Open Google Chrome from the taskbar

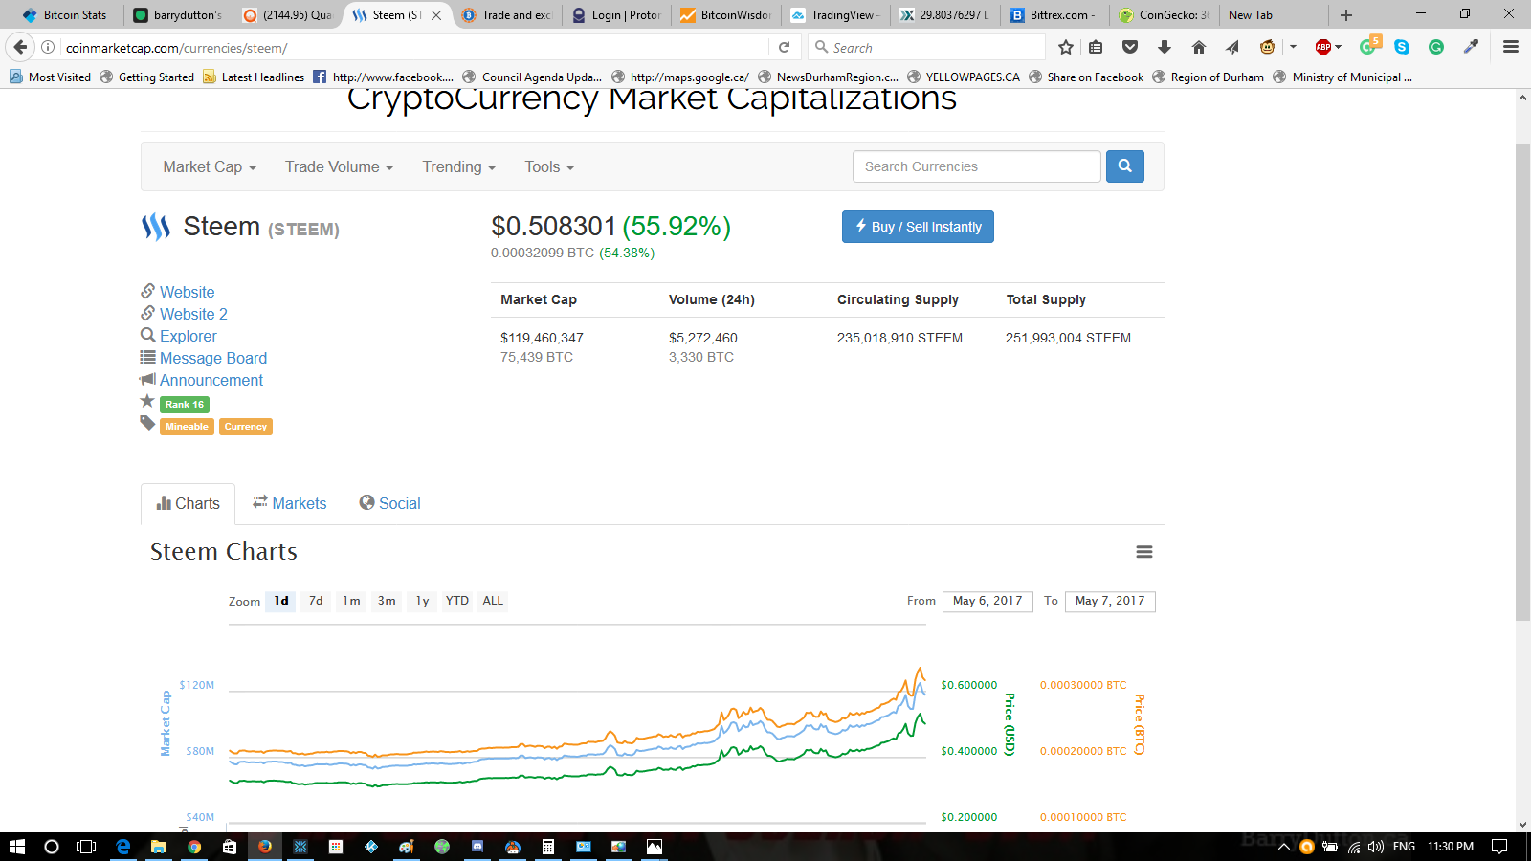[x=194, y=847]
